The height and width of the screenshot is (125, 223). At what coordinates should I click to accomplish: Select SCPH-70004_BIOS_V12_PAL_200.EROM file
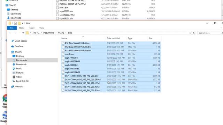click(x=83, y=80)
